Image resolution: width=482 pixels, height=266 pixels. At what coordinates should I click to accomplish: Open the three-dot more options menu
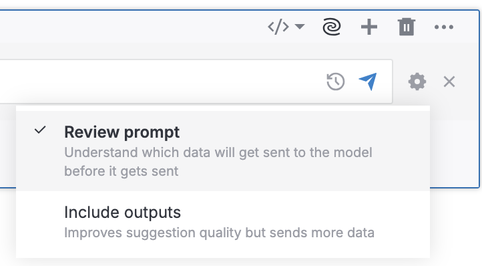[444, 27]
